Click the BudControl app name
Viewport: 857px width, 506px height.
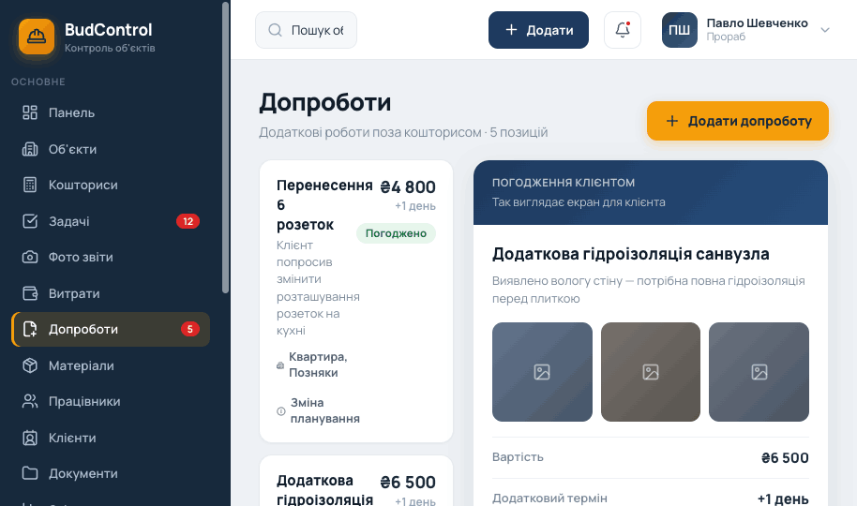108,29
